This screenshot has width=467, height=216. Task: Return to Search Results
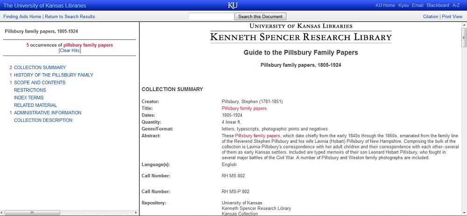[70, 17]
